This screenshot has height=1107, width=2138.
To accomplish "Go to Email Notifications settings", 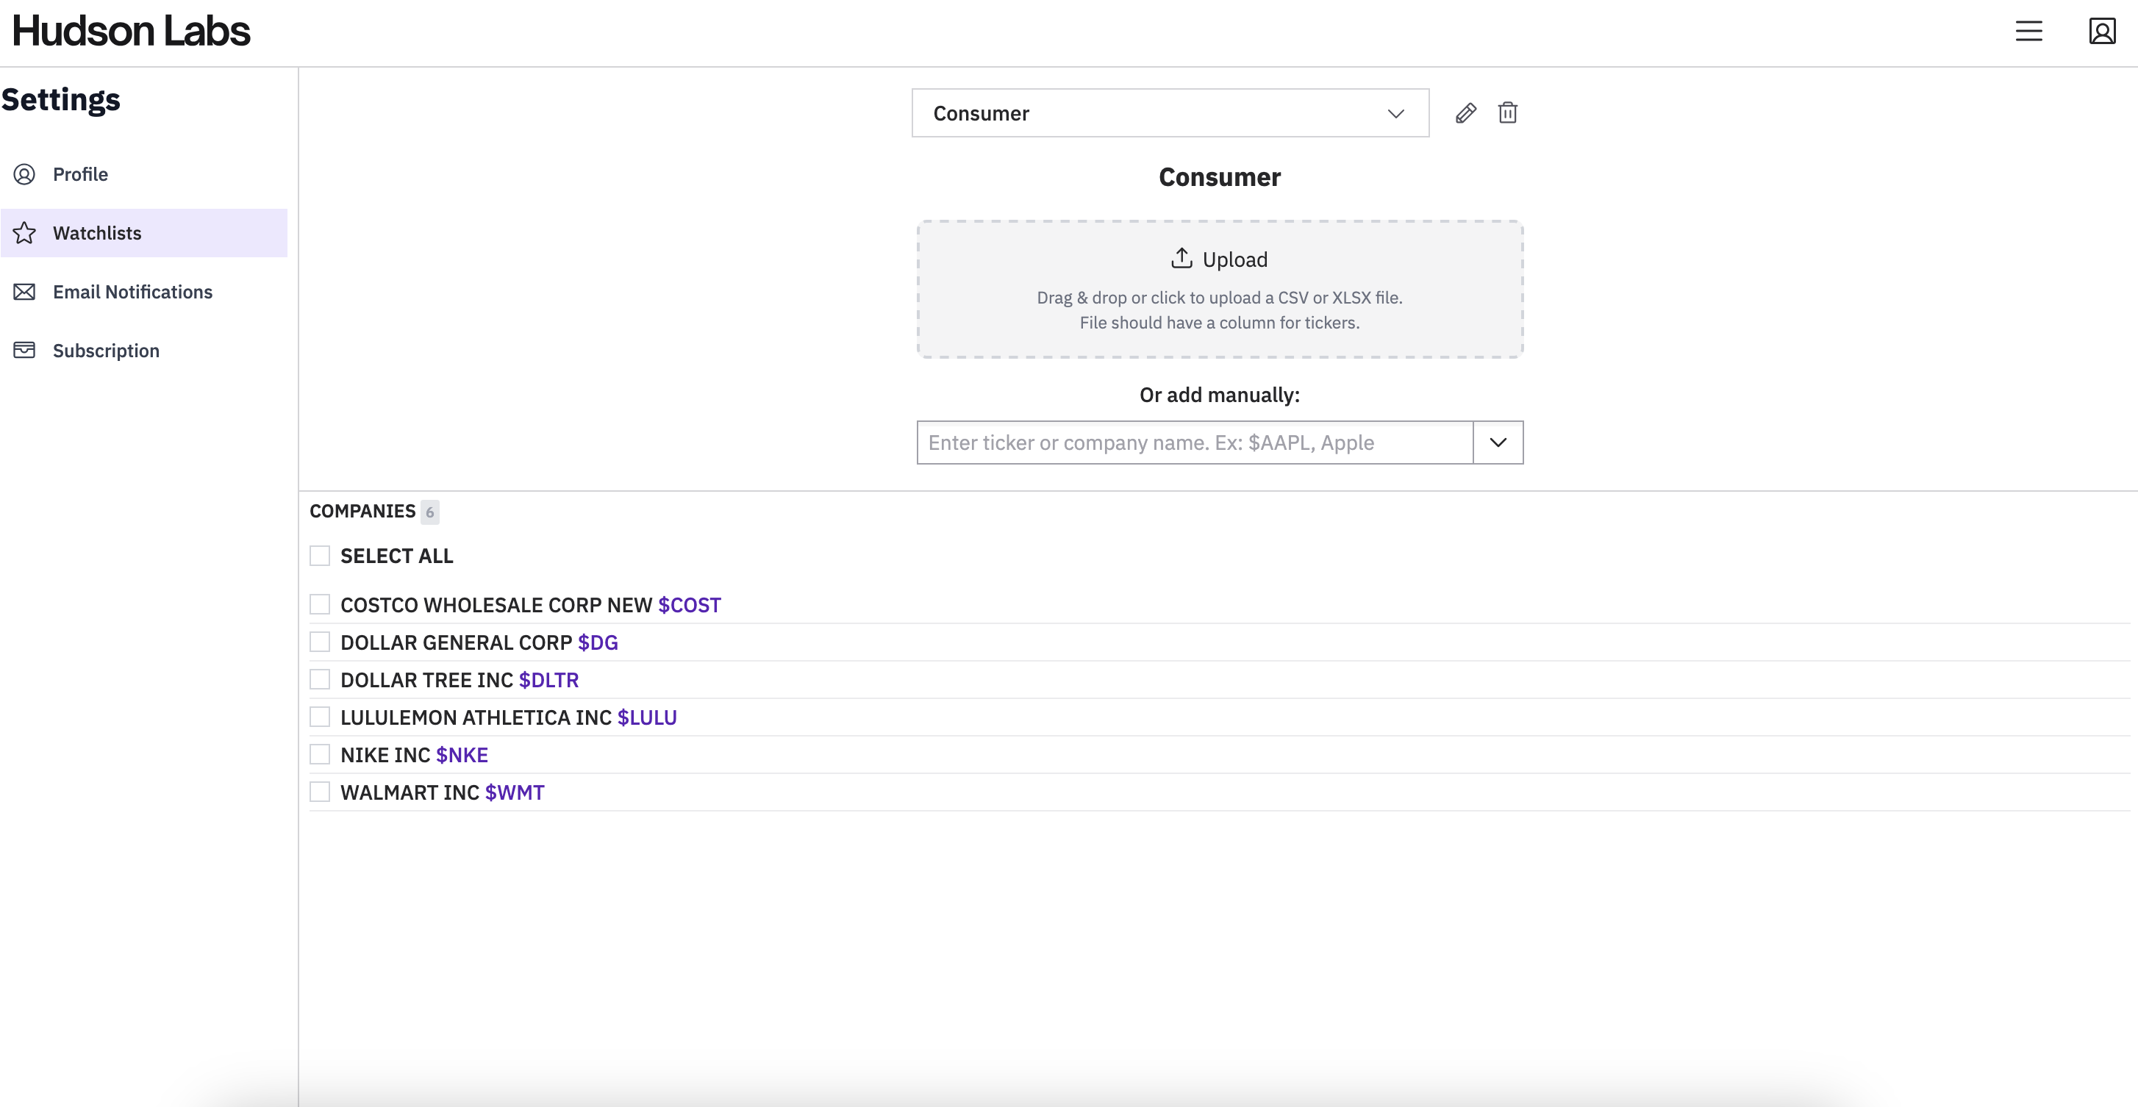I will click(133, 292).
